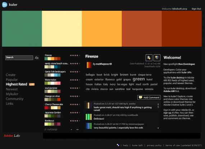The width and height of the screenshot is (205, 149).
Task: Click minimanjapan's comment avatar thumbnail
Action: point(89,126)
